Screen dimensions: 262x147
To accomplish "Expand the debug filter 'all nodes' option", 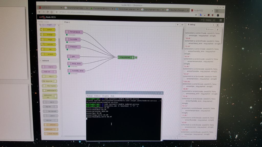I will coord(210,29).
